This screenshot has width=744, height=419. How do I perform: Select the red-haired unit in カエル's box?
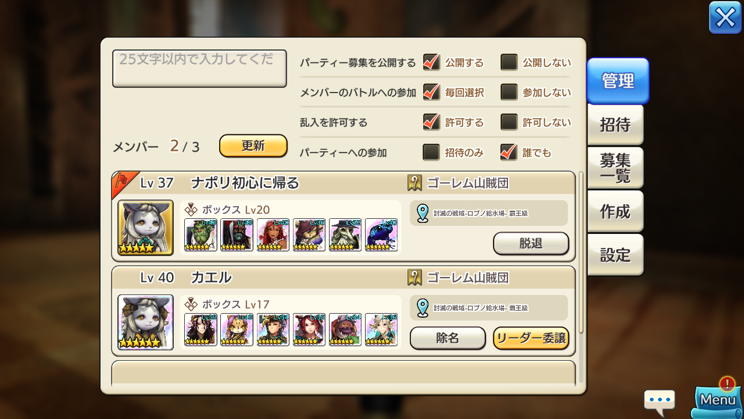click(x=309, y=329)
